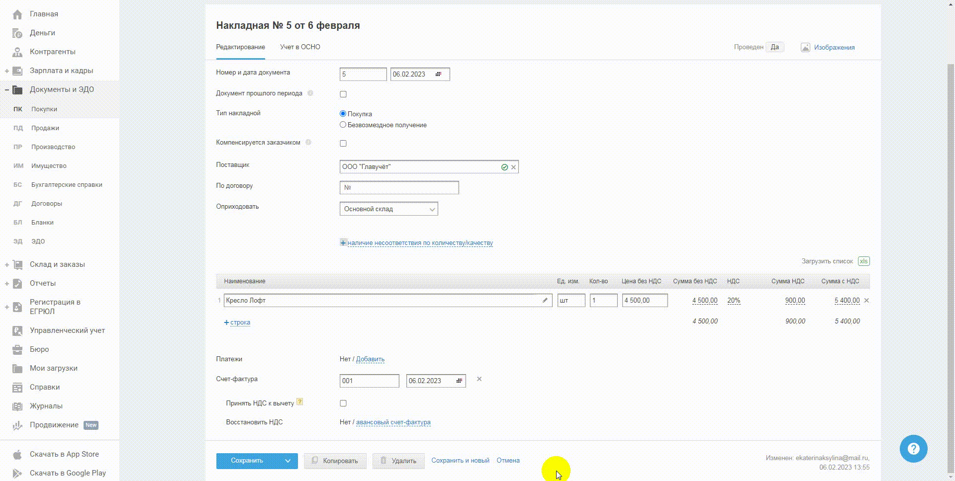Click info icon next to Документ прошлого периода
The width and height of the screenshot is (955, 481).
(x=310, y=93)
